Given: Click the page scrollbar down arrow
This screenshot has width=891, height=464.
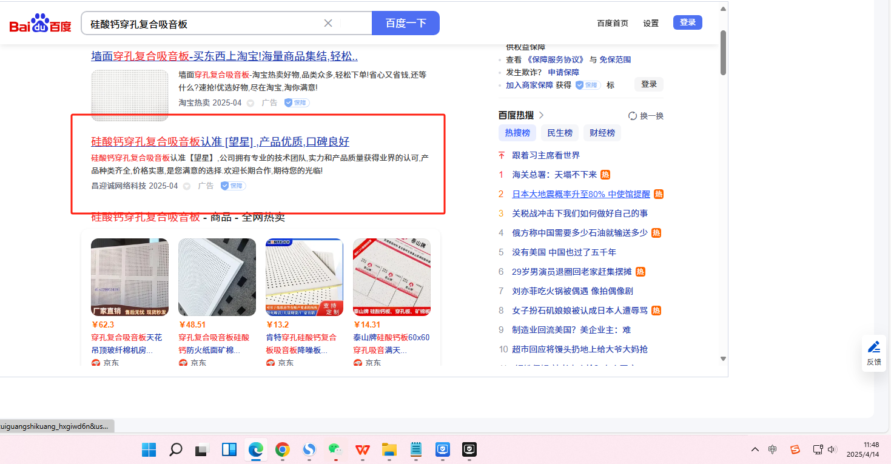Looking at the screenshot, I should pyautogui.click(x=723, y=358).
